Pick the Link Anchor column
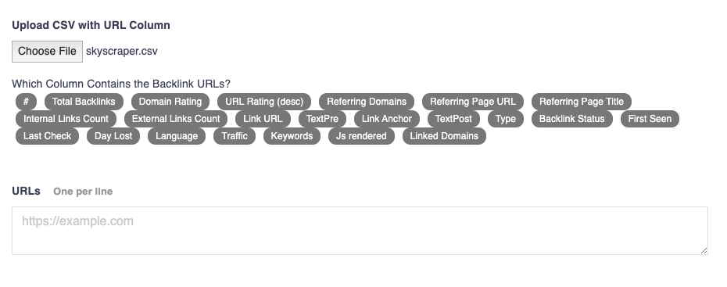This screenshot has width=727, height=287. tap(387, 119)
